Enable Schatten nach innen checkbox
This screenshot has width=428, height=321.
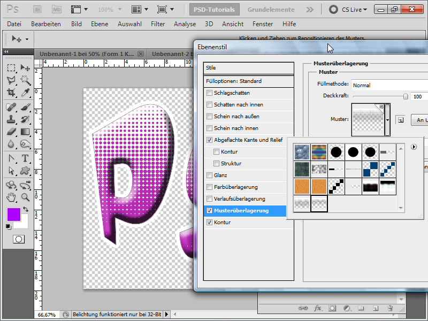coord(209,104)
